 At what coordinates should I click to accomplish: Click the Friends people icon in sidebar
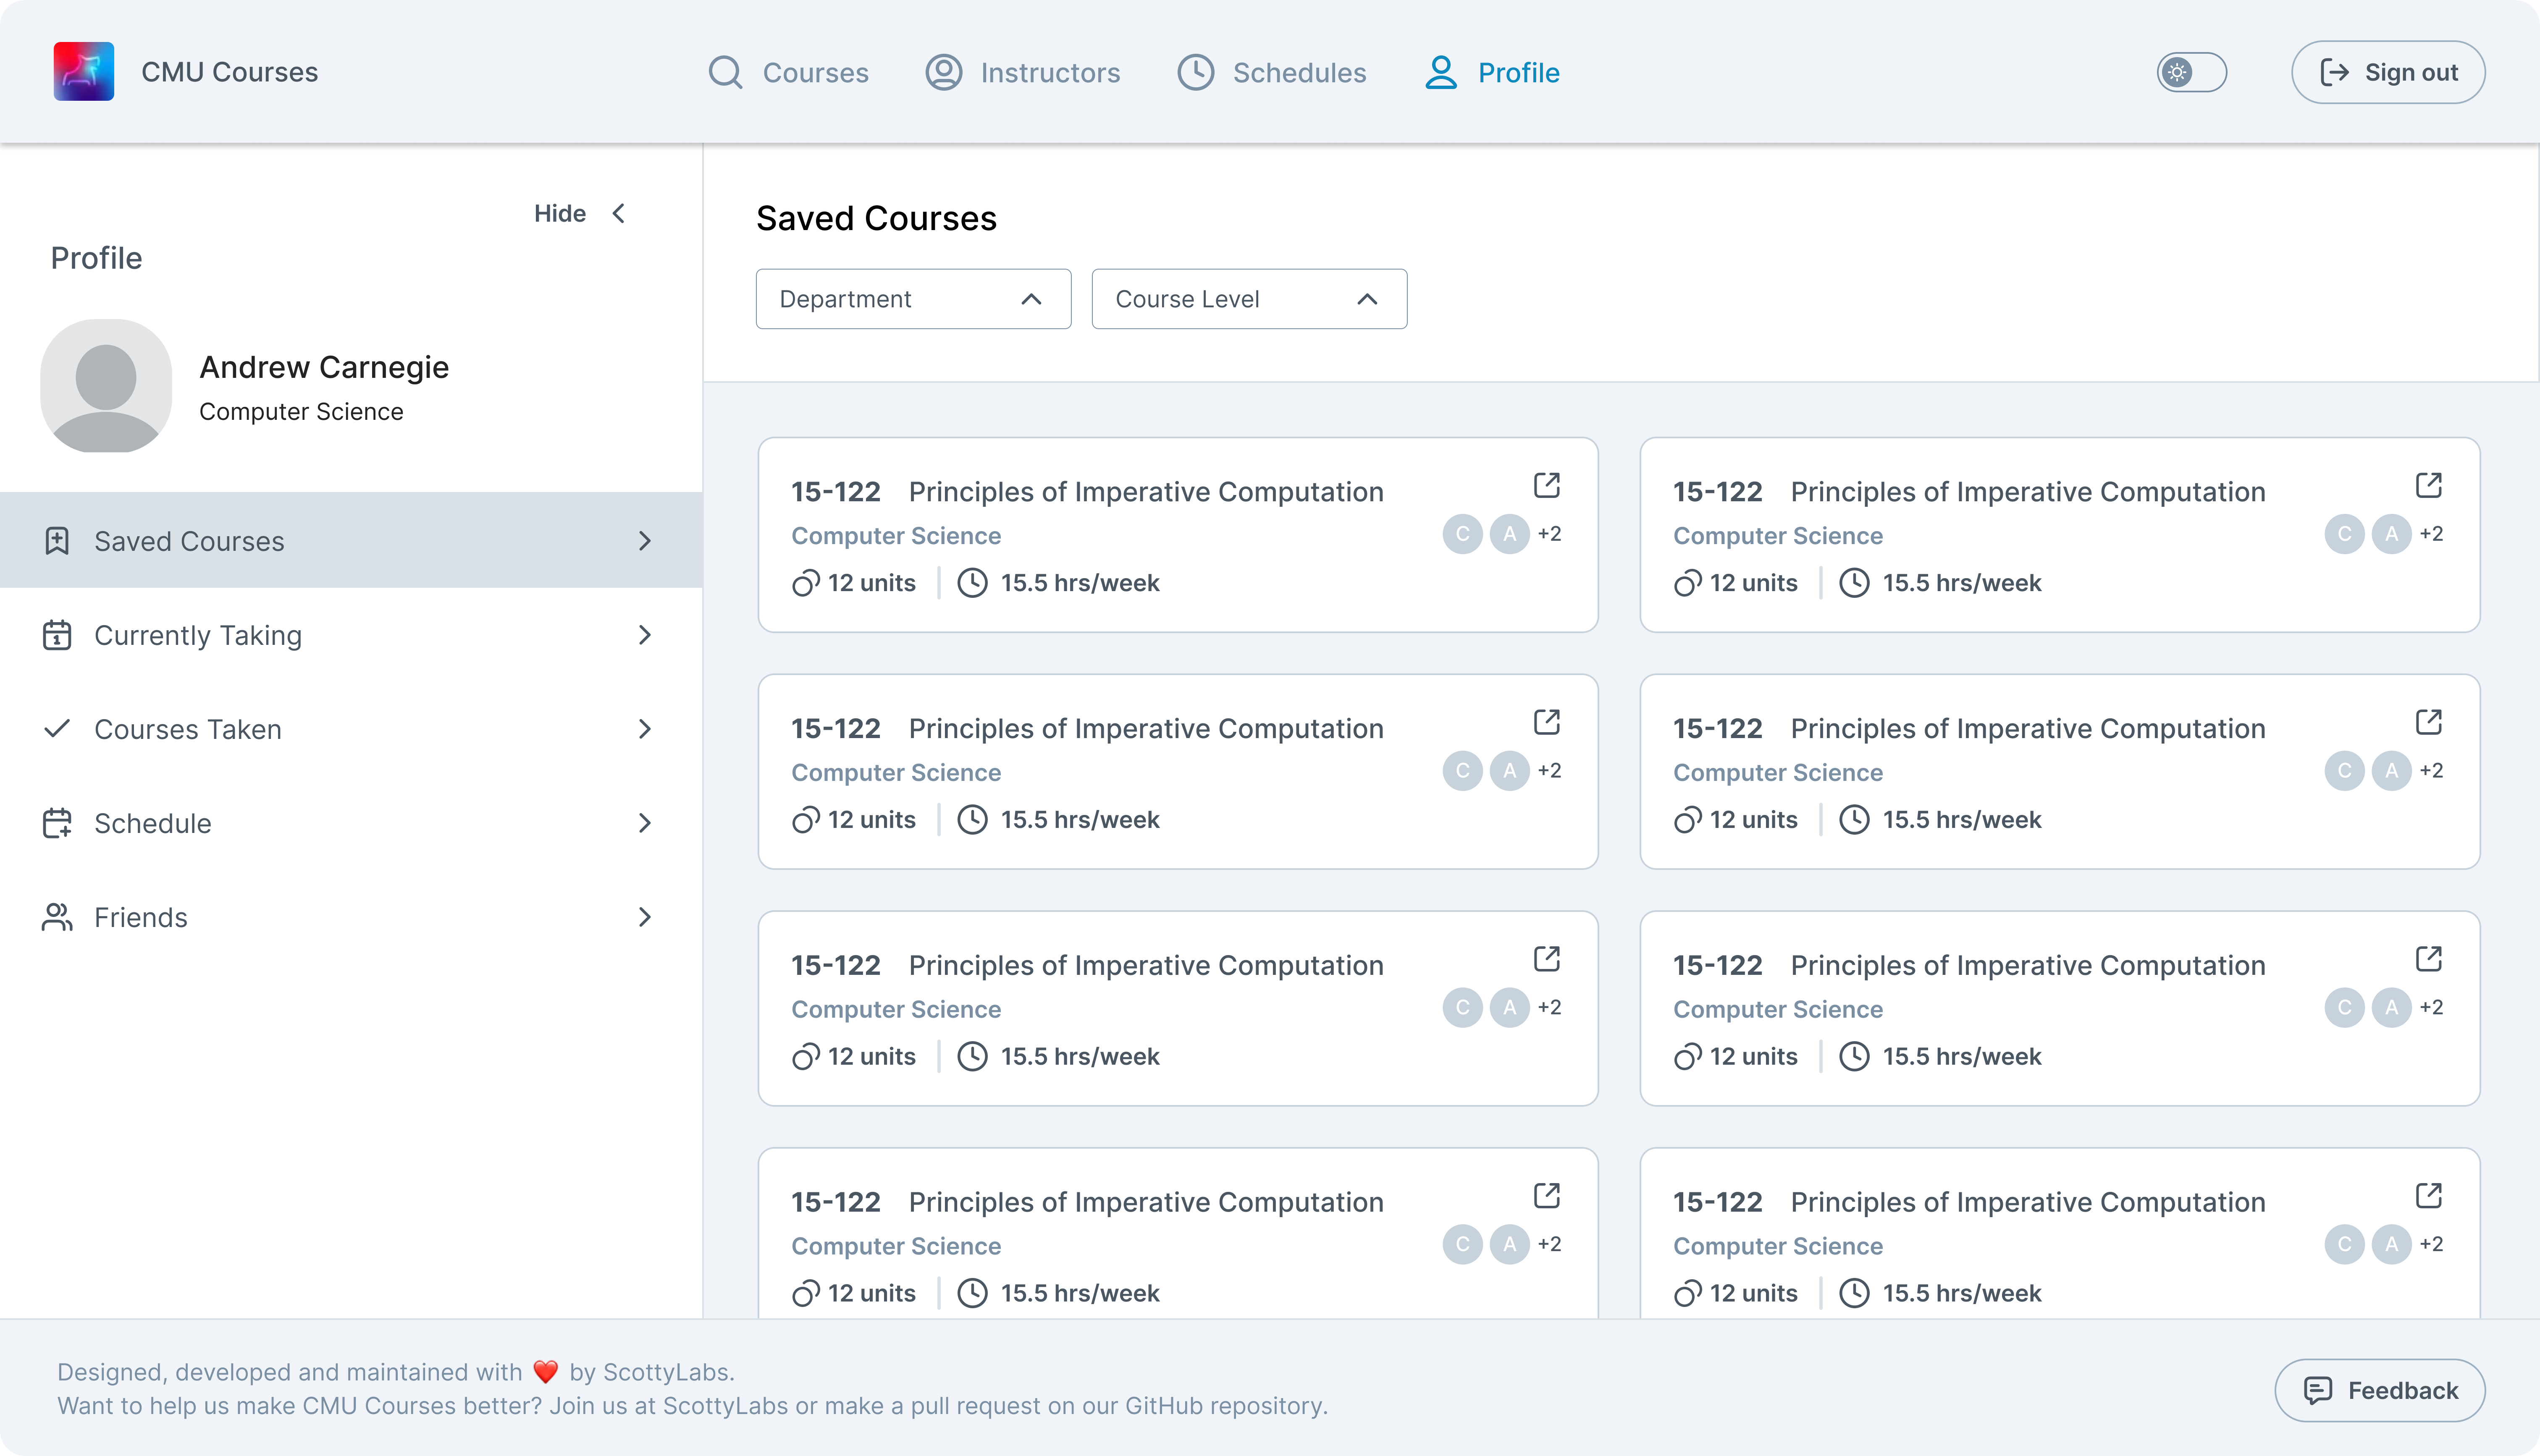click(x=57, y=917)
